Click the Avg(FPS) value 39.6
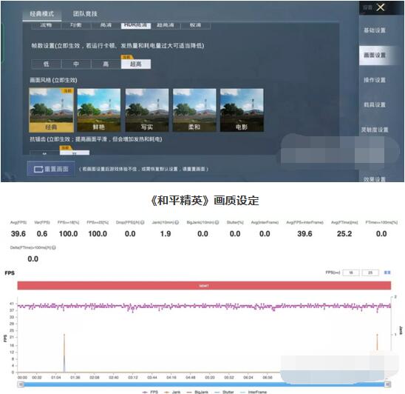The image size is (405, 394). (18, 234)
